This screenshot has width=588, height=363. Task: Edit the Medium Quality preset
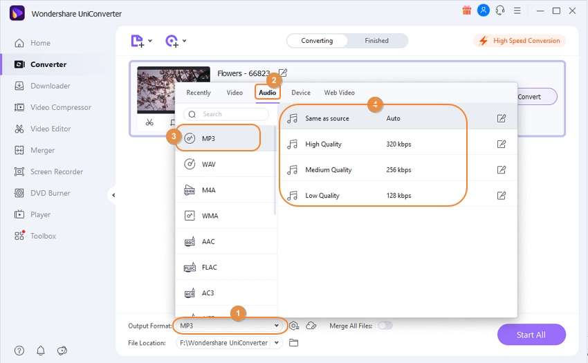pos(501,170)
